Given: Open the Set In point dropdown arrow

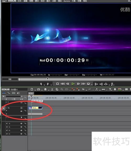Looking at the screenshot, I should pyautogui.click(x=44, y=85).
